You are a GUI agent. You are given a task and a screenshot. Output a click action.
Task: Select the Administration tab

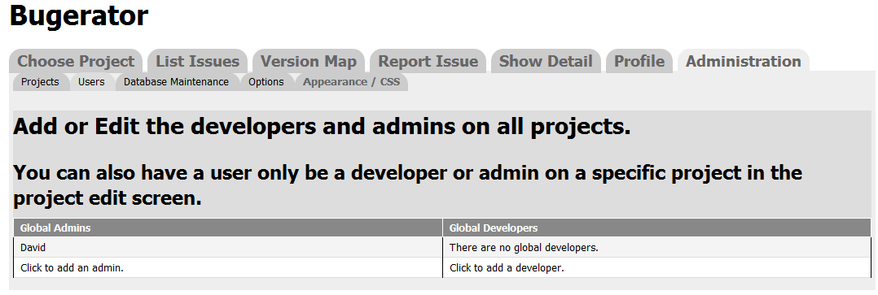[743, 61]
